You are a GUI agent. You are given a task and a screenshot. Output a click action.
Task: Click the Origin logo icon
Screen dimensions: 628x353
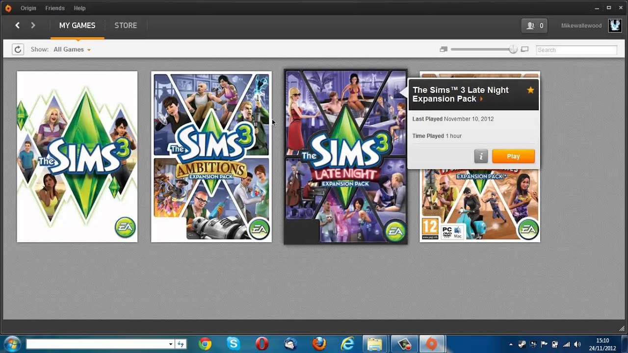[8, 8]
